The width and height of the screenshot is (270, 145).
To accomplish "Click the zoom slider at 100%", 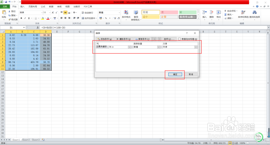I will (x=258, y=143).
